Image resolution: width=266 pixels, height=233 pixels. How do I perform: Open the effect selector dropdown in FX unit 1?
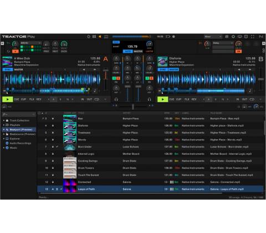coord(30,43)
